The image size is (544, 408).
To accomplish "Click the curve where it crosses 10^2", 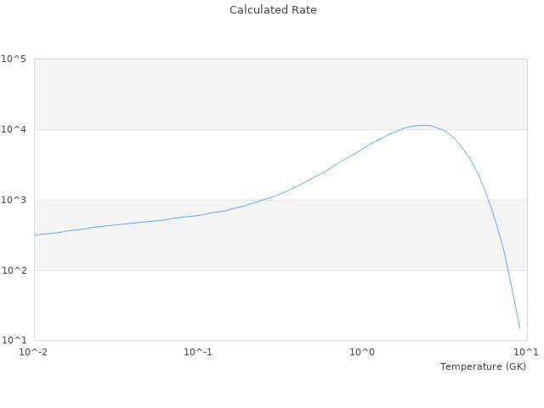I will [x=507, y=270].
